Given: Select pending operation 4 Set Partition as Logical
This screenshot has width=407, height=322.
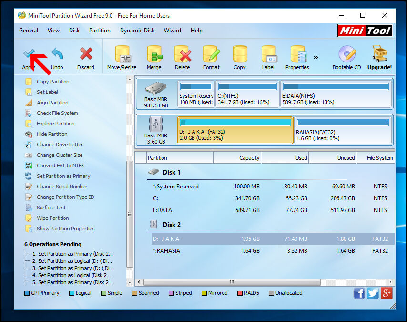Looking at the screenshot, I should (72, 275).
